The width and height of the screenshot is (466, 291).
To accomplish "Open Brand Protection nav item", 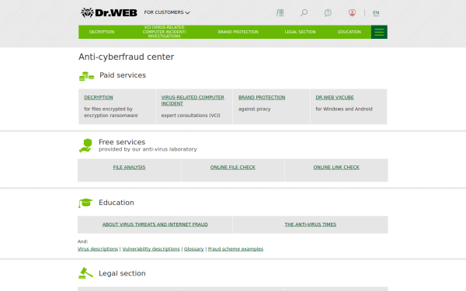I will [238, 32].
